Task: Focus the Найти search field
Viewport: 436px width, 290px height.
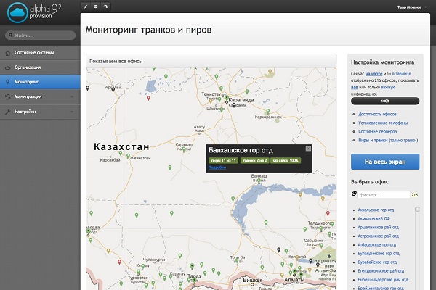Action: (x=40, y=36)
